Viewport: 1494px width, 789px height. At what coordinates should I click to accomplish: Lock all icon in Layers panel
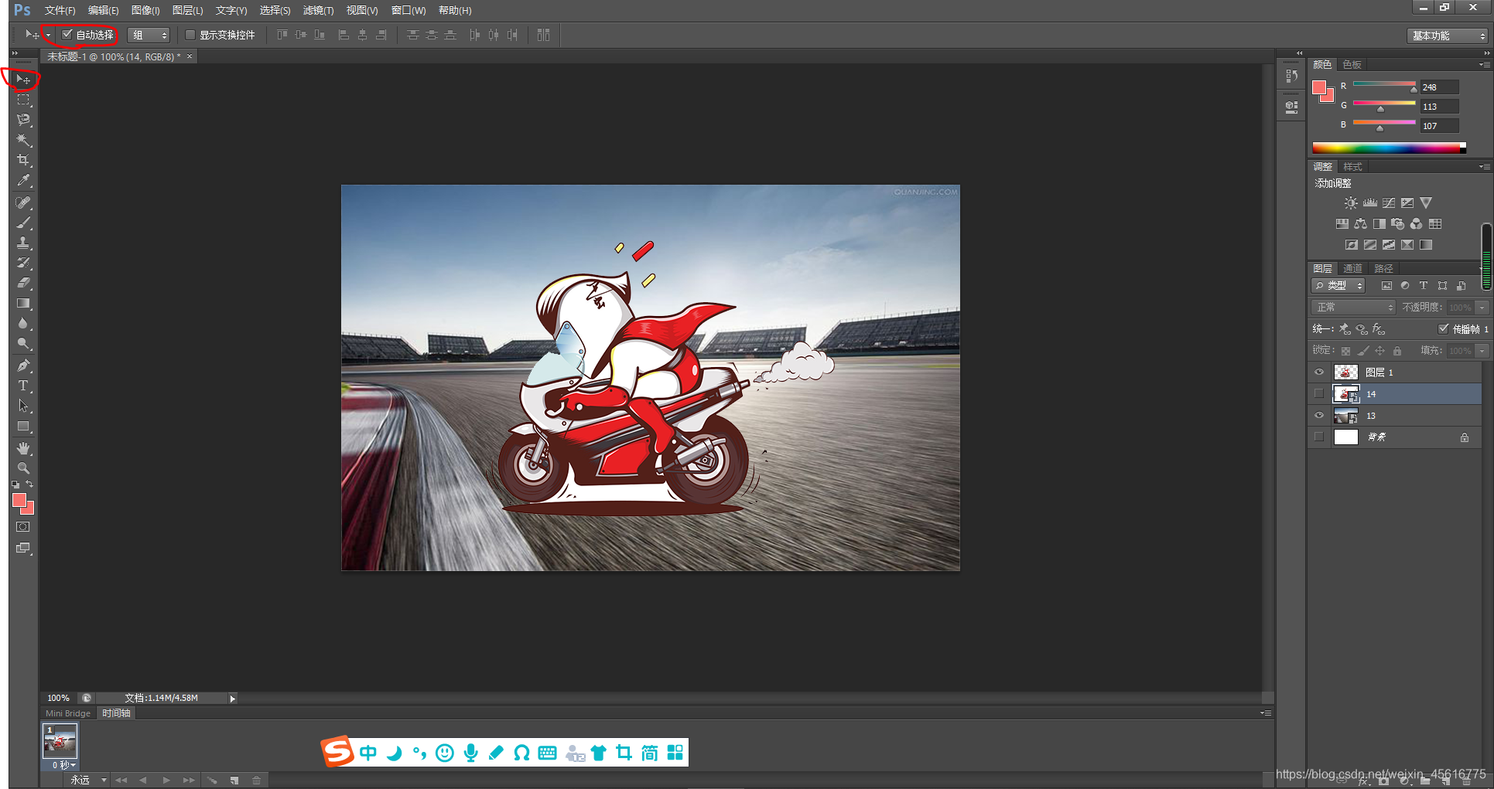(1397, 351)
